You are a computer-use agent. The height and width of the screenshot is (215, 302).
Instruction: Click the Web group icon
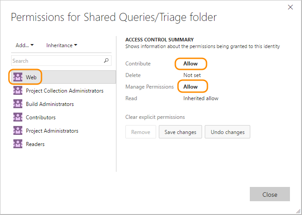point(18,77)
